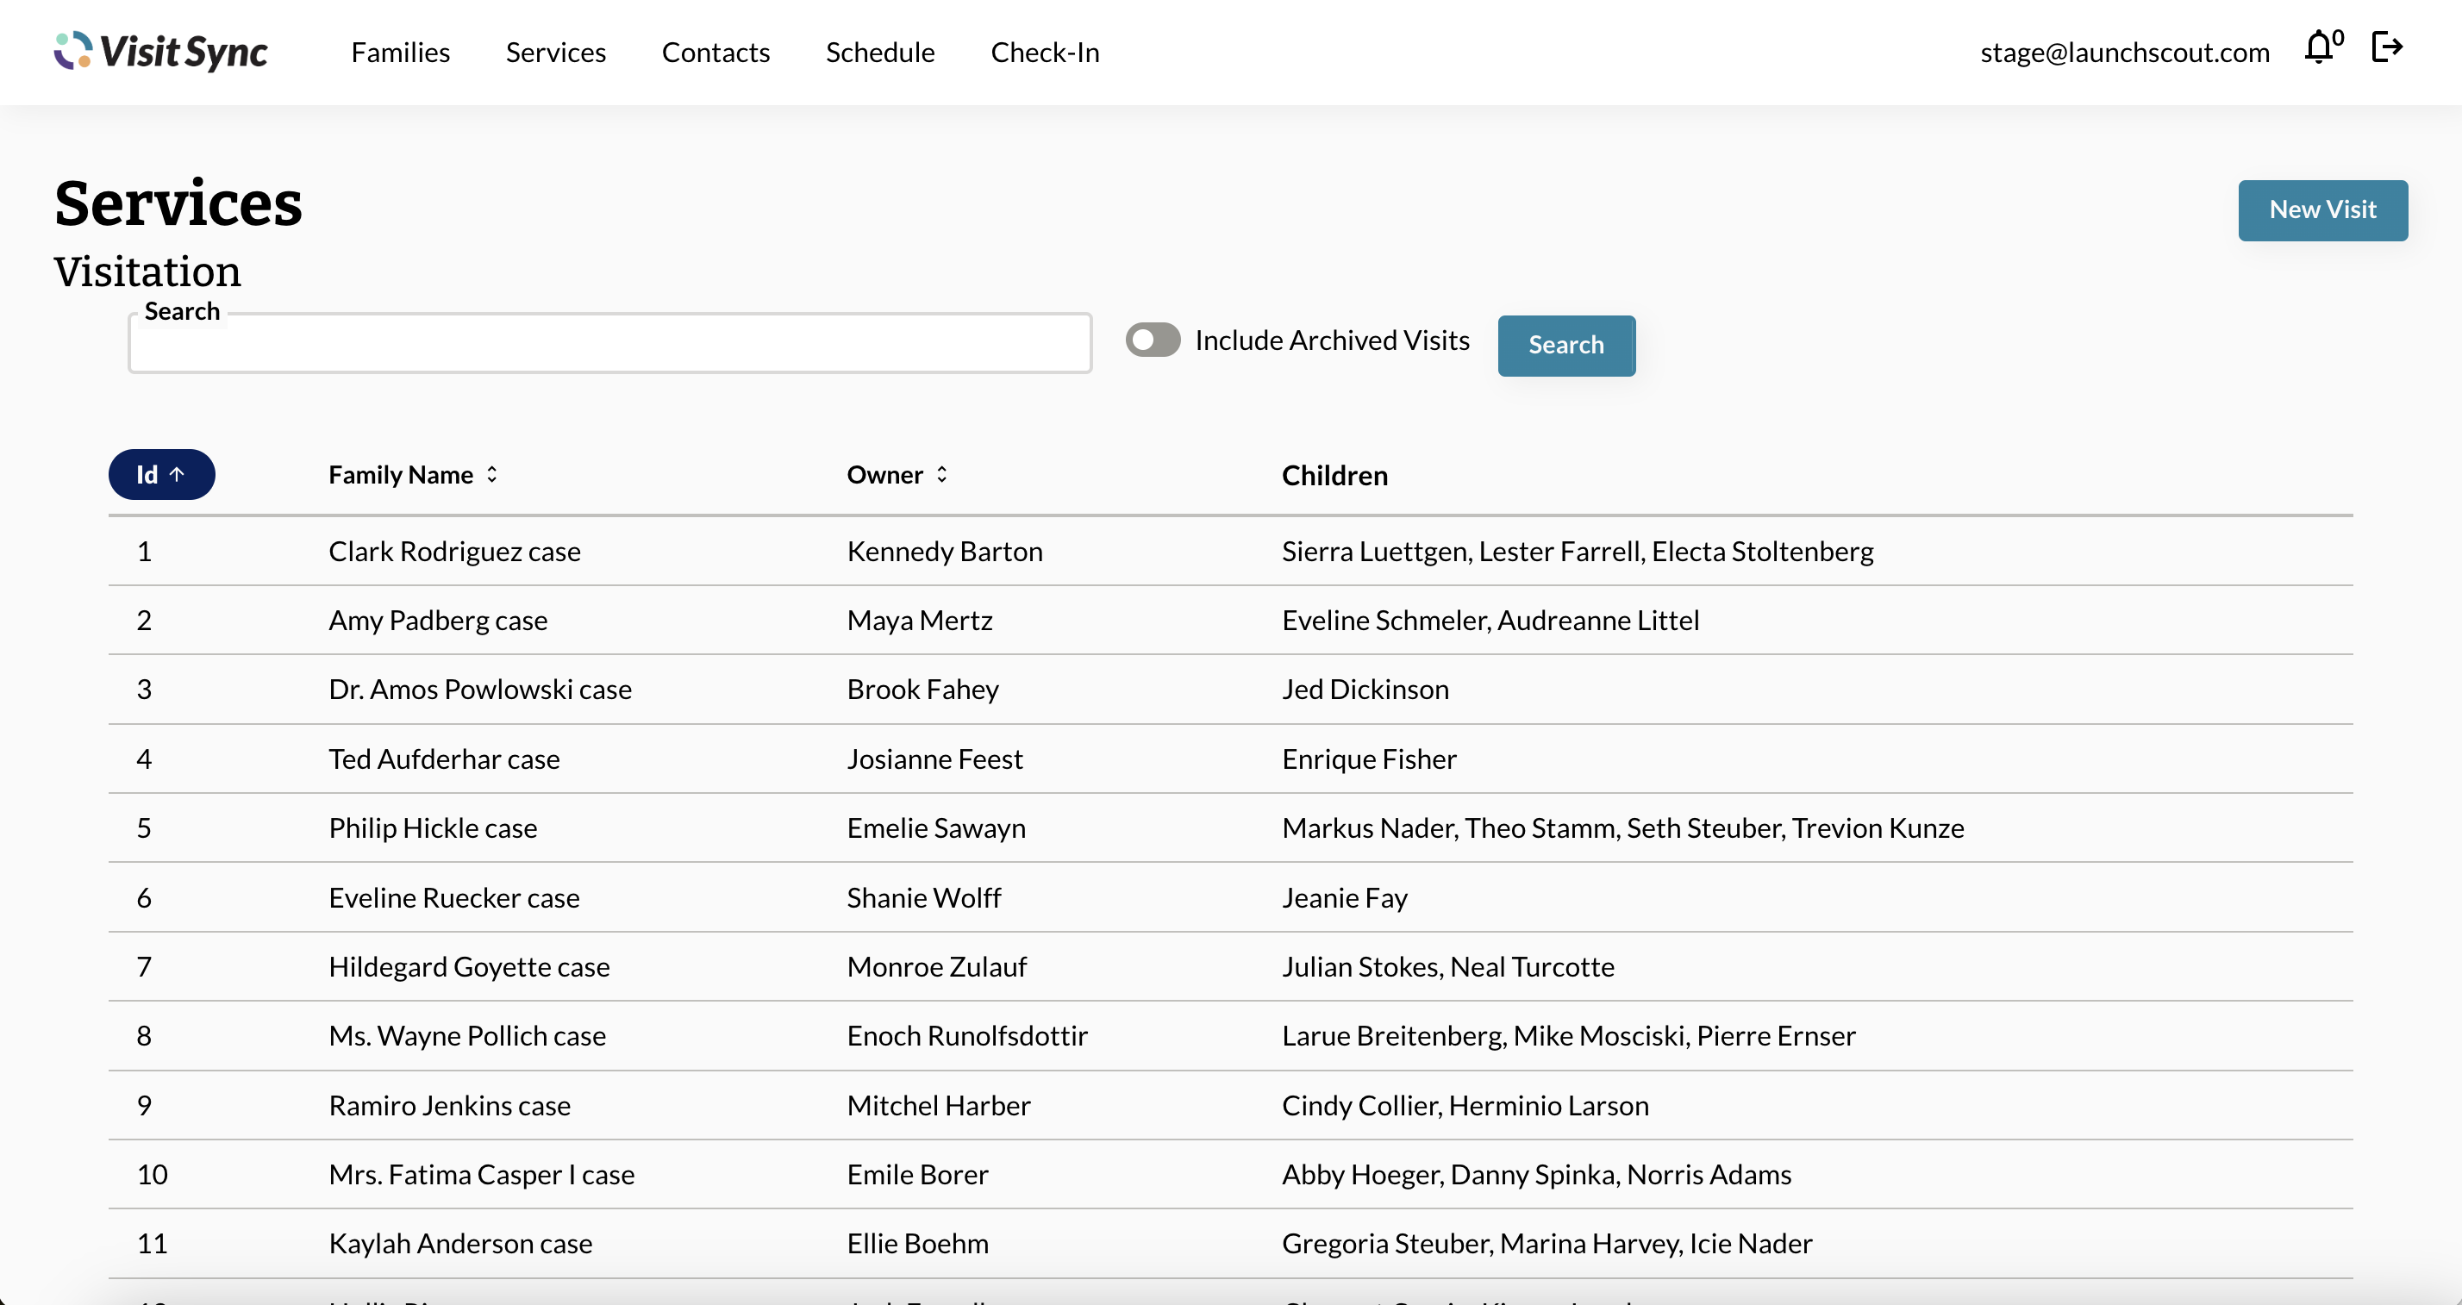Click the blue Search button
2462x1305 pixels.
[x=1565, y=345]
